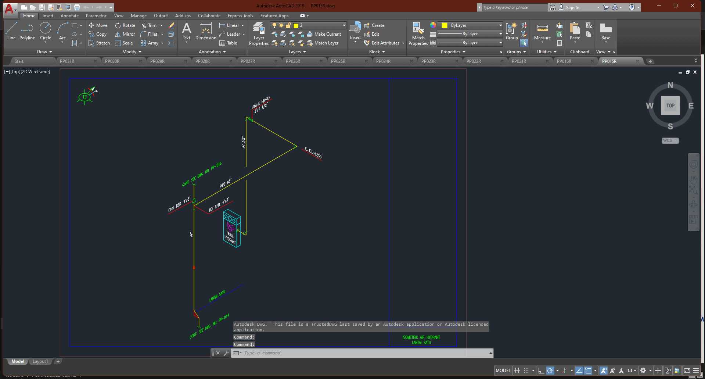Open the PP028R drawing tab

[x=202, y=61]
